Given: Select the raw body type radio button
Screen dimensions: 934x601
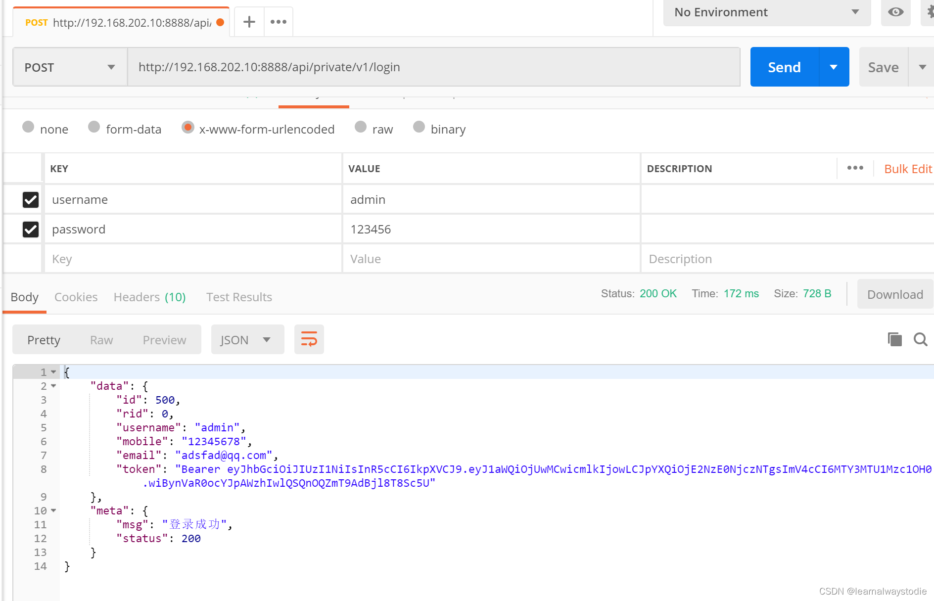Looking at the screenshot, I should [x=361, y=127].
